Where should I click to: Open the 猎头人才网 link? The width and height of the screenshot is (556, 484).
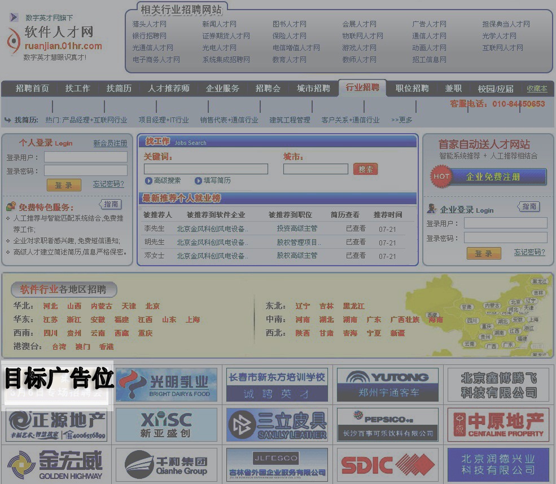(x=149, y=24)
